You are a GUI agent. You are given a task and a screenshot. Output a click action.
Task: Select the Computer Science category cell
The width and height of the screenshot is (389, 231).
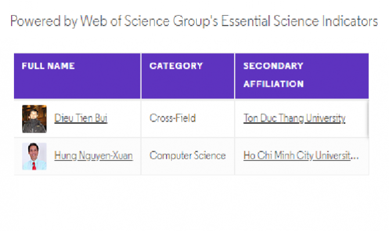188,156
